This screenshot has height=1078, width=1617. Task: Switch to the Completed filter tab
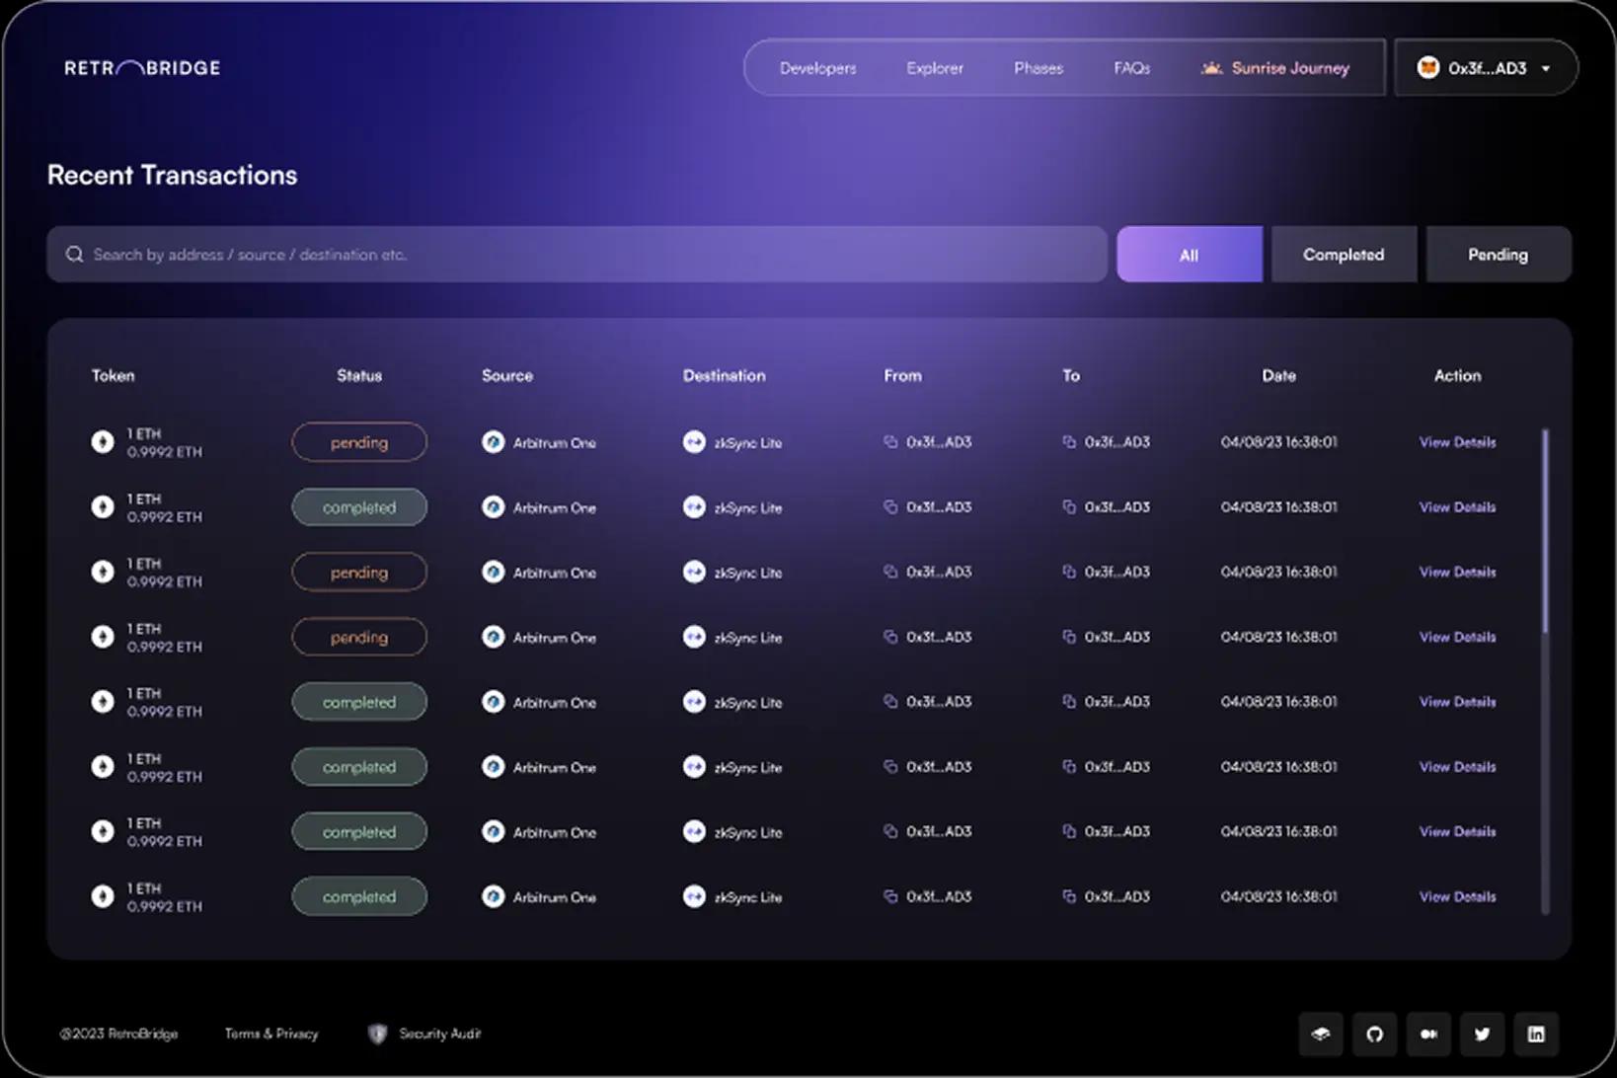click(x=1344, y=254)
